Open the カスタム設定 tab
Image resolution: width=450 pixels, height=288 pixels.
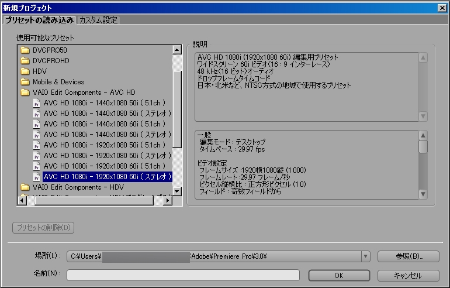pos(98,20)
